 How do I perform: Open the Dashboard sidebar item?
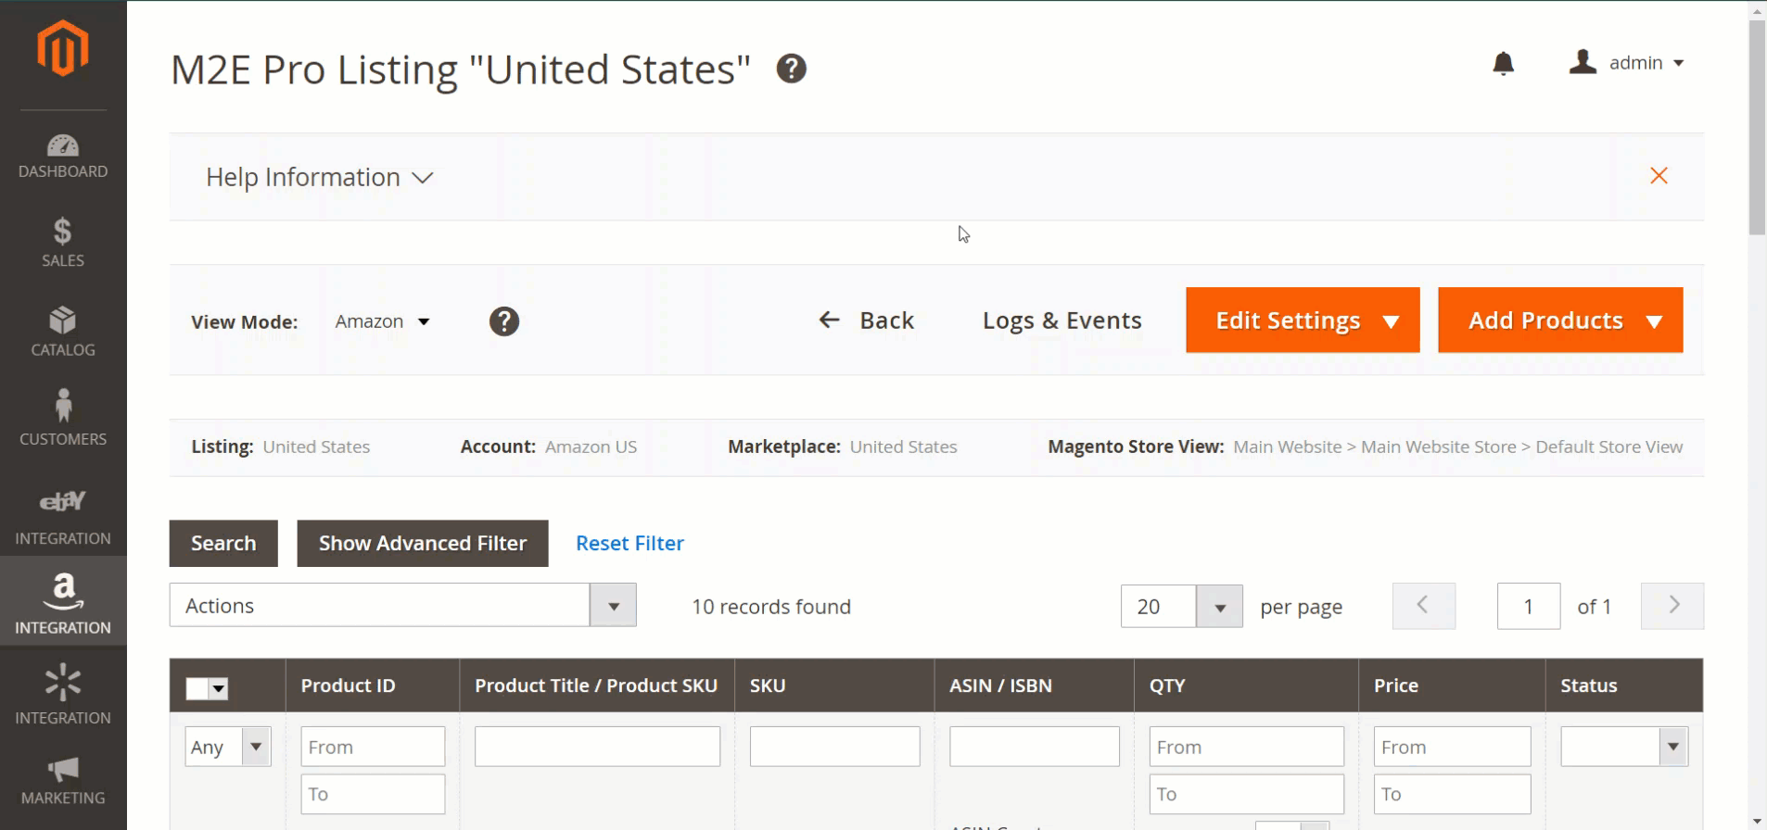(63, 157)
